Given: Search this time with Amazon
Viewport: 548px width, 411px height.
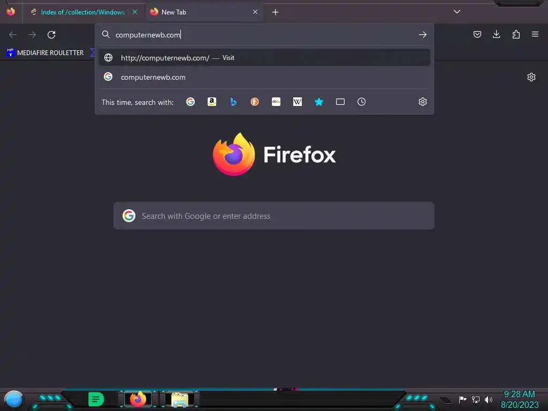Looking at the screenshot, I should point(212,102).
